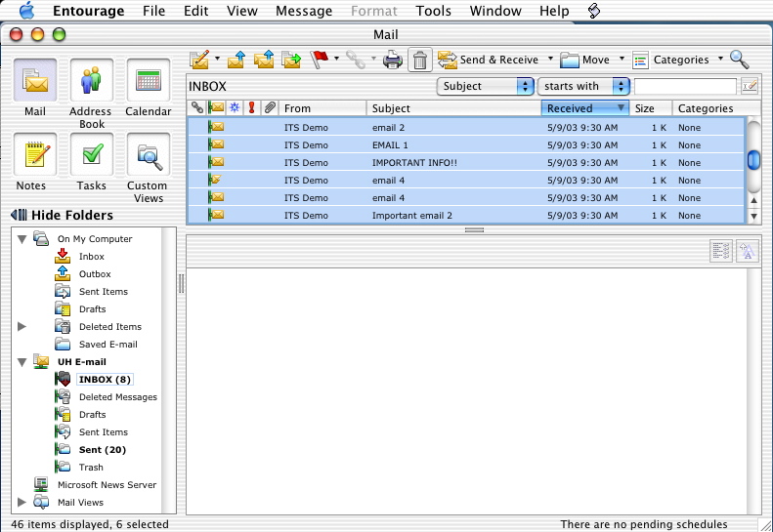This screenshot has width=773, height=532.
Task: Open the 'starts with' filter popup
Action: 583,86
